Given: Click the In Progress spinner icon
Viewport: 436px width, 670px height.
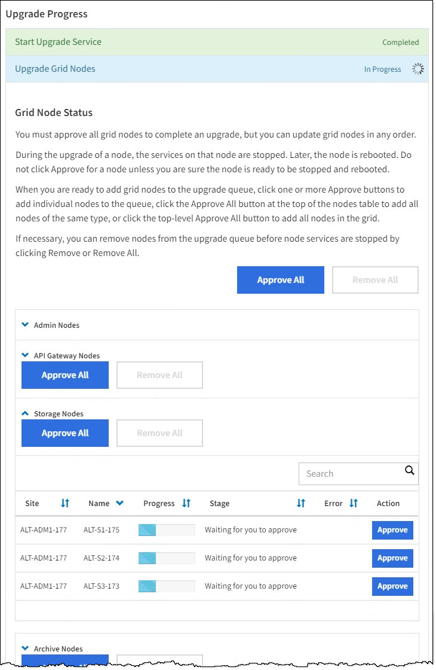Looking at the screenshot, I should coord(417,69).
